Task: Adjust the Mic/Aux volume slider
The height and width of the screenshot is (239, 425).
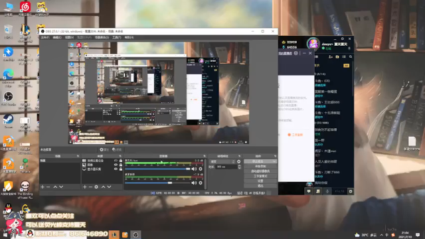Action: click(x=158, y=169)
